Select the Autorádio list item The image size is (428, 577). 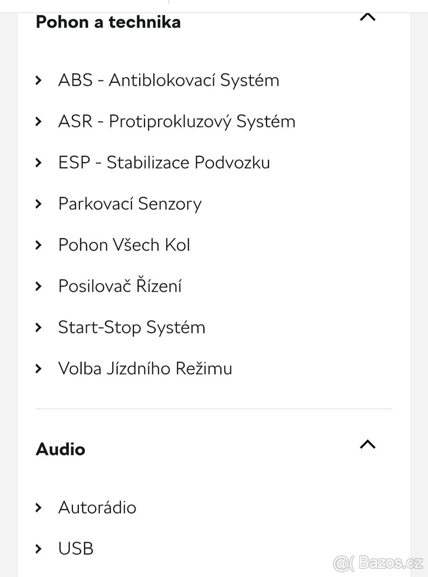[97, 507]
